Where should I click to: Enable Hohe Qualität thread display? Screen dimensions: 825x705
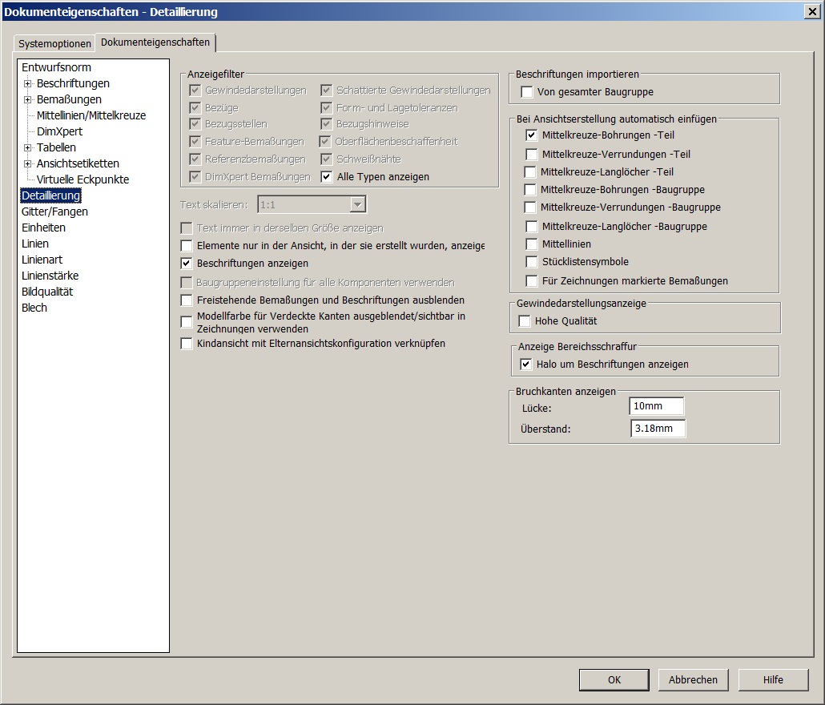(525, 321)
